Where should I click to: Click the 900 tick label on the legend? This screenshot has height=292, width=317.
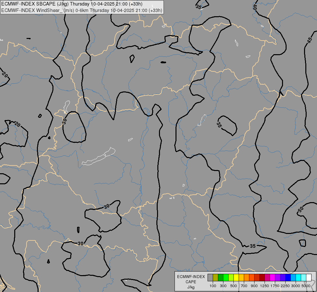point(254,286)
